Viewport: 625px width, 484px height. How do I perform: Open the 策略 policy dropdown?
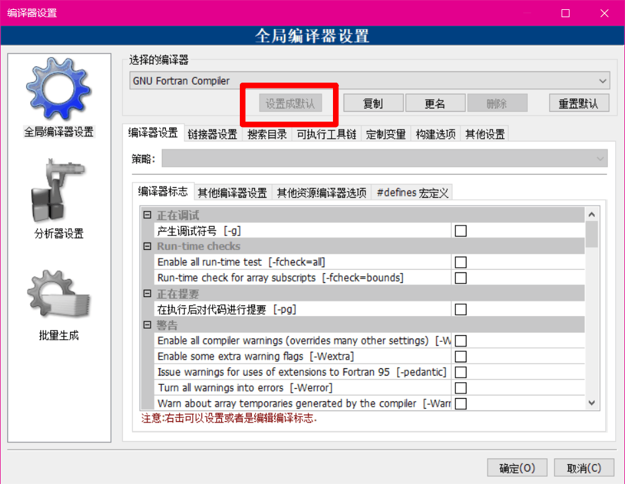385,159
